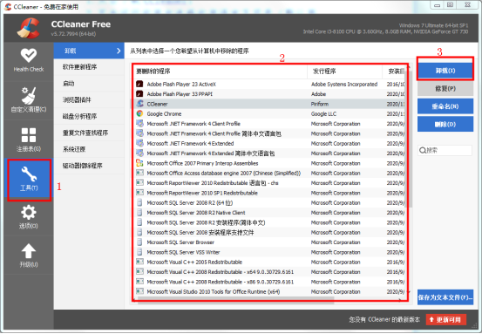
Task: Open the 浏览器插件 browser plugins tab
Action: tap(89, 99)
